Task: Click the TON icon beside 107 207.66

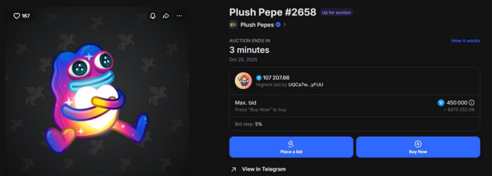Action: [259, 78]
